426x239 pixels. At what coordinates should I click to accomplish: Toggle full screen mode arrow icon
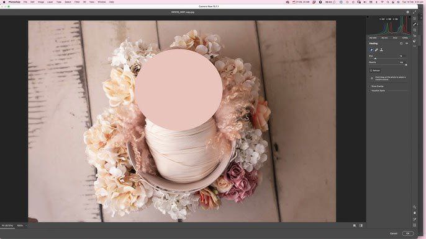[x=415, y=12]
